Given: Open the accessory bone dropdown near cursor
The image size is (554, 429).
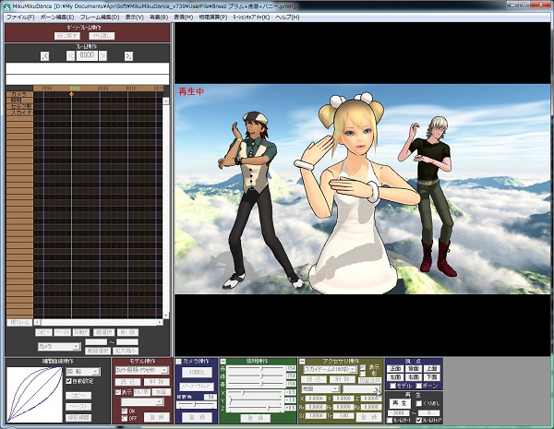Looking at the screenshot, I should 361,388.
